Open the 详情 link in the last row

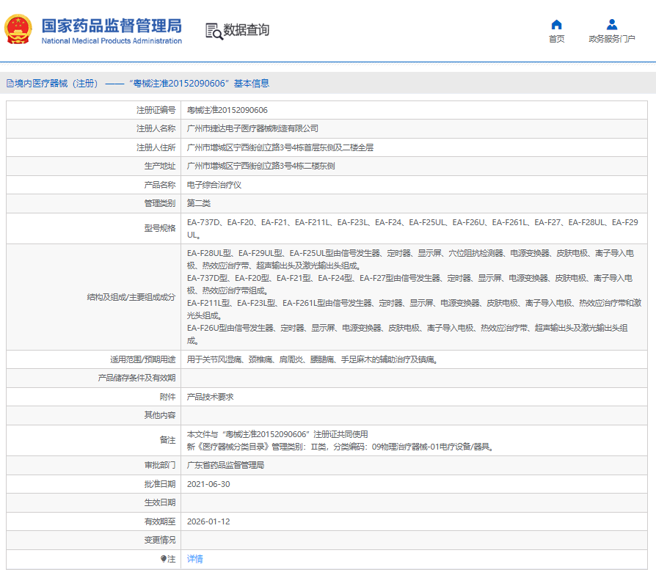point(194,559)
